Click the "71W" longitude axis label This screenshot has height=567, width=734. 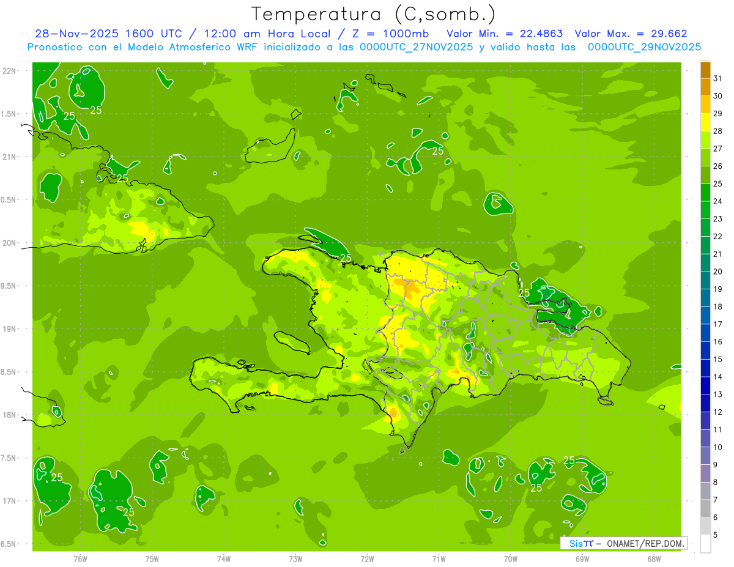coord(439,559)
